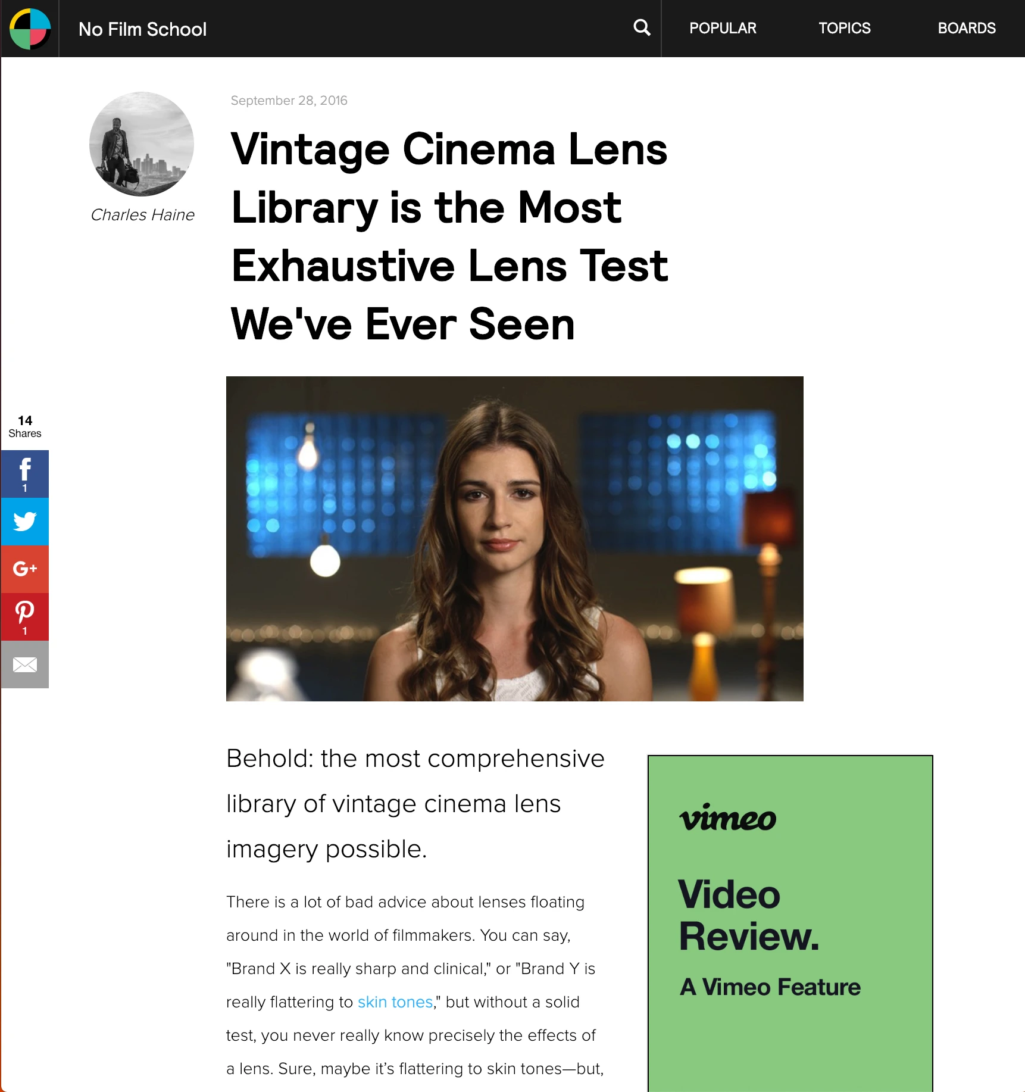The width and height of the screenshot is (1025, 1092).
Task: Open the search magnifier icon
Action: click(642, 27)
